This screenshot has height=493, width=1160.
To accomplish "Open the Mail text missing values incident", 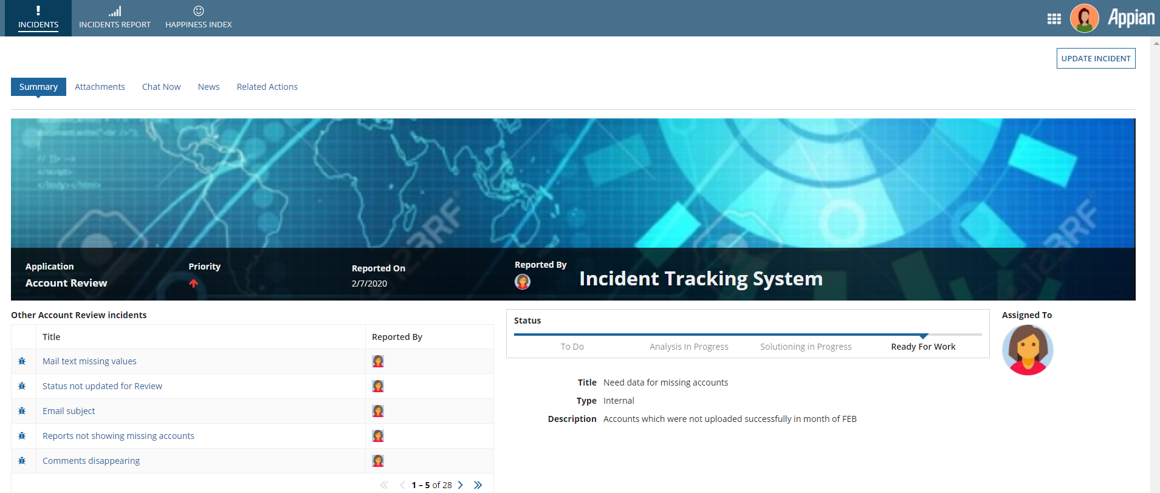I will [89, 361].
